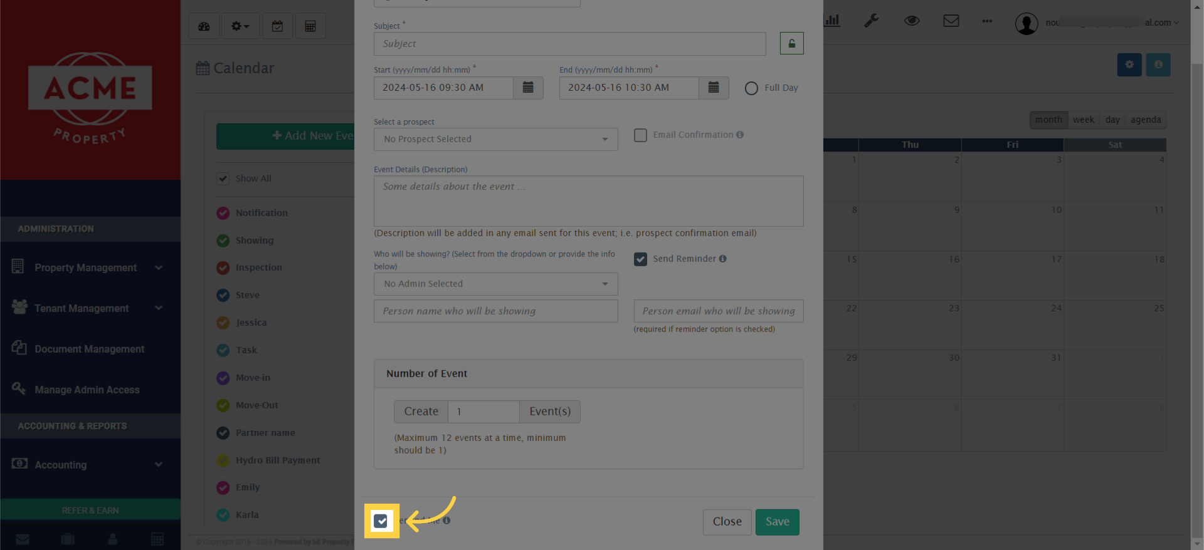Image resolution: width=1204 pixels, height=550 pixels.
Task: Click the briefcase icon in sidebar footer
Action: 68,539
